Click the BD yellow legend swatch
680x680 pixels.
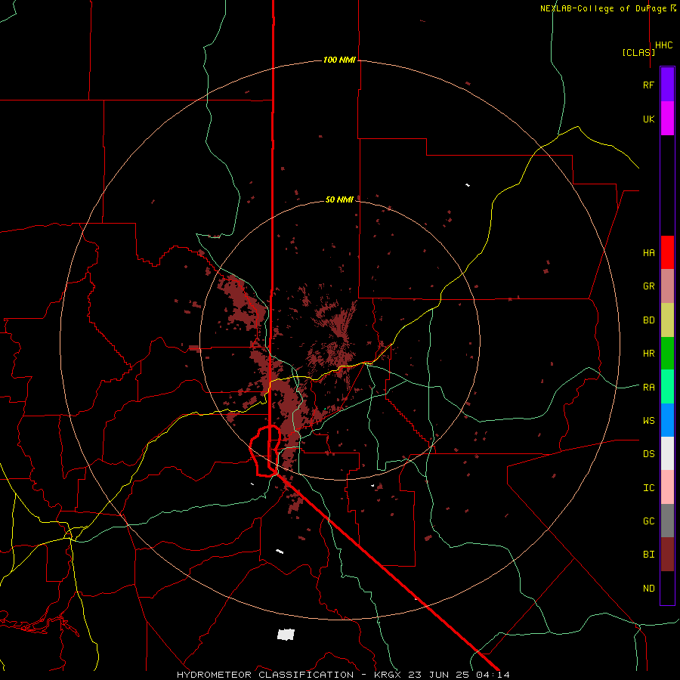pyautogui.click(x=667, y=320)
